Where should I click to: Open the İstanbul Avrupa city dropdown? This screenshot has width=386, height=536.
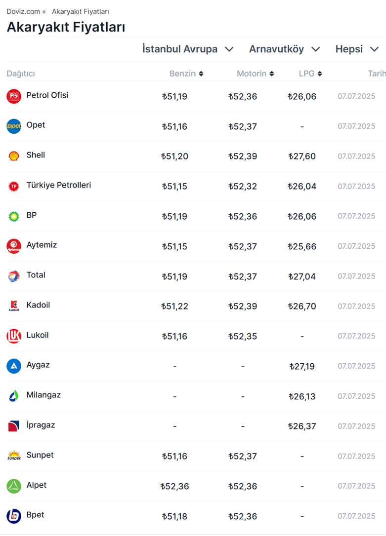(188, 49)
